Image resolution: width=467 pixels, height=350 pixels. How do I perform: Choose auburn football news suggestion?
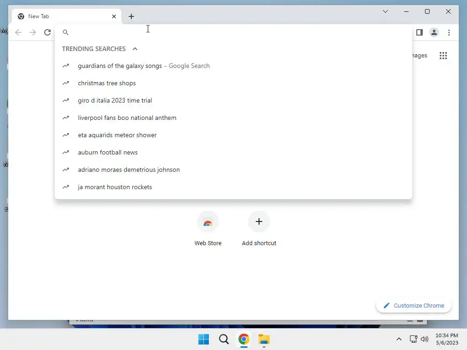click(x=233, y=152)
